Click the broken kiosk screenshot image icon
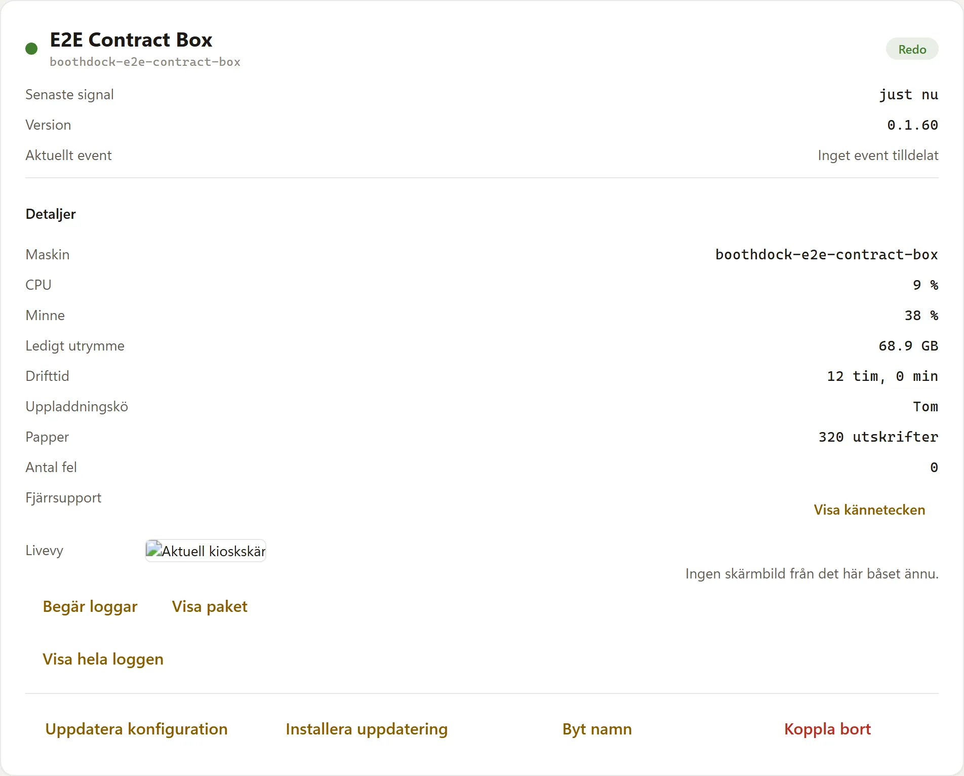Screen dimensions: 964x776 click(154, 549)
